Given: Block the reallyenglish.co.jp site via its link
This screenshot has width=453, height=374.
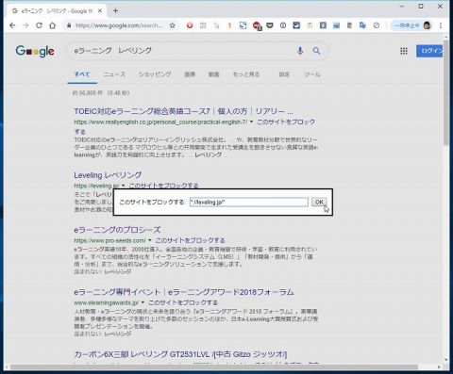Looking at the screenshot, I should pyautogui.click(x=286, y=122).
